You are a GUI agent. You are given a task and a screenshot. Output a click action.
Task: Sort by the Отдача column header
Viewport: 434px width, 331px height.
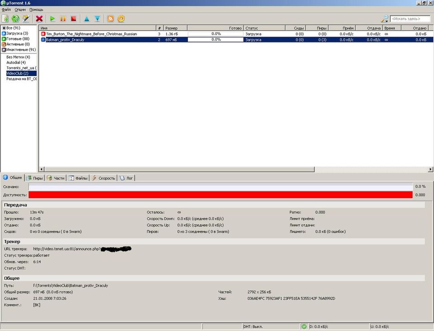(369, 28)
